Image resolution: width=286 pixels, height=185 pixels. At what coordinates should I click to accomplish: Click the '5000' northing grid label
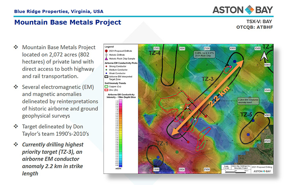(x=267, y=115)
